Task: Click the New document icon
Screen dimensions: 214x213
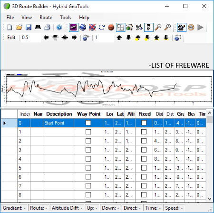Action: 10,27
